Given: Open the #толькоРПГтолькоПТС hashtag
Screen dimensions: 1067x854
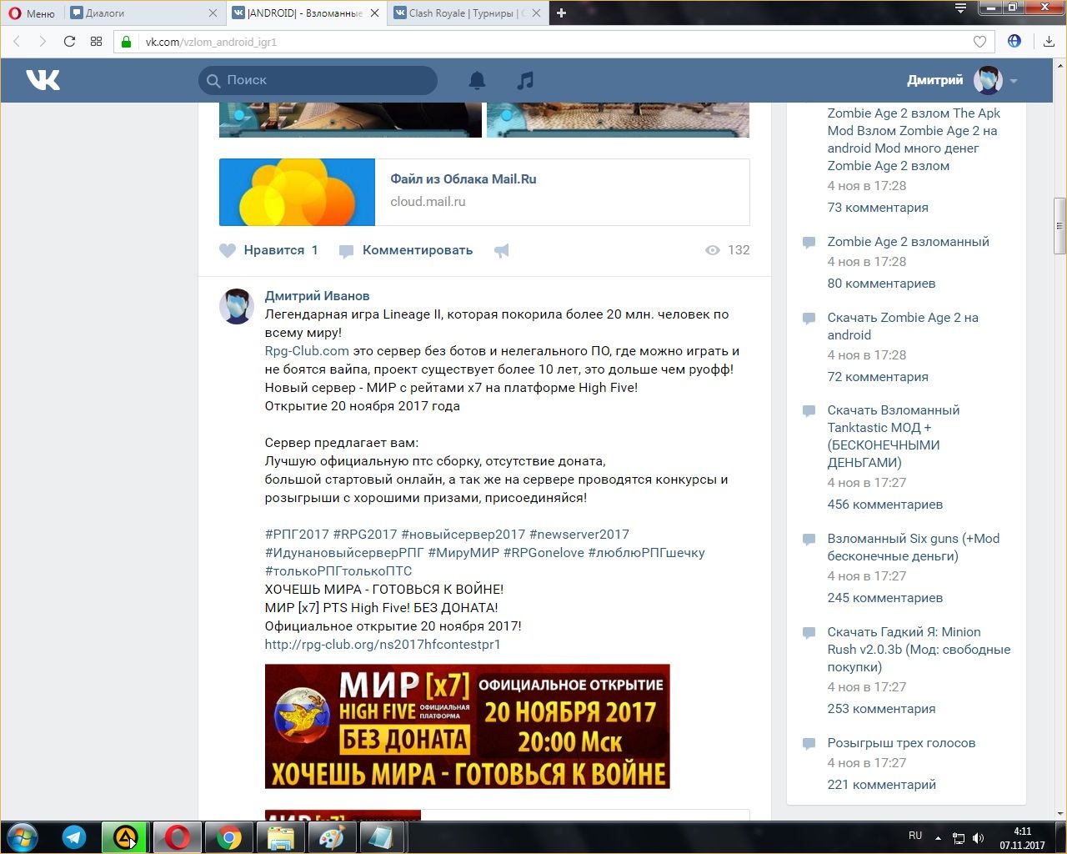Looking at the screenshot, I should [x=338, y=571].
